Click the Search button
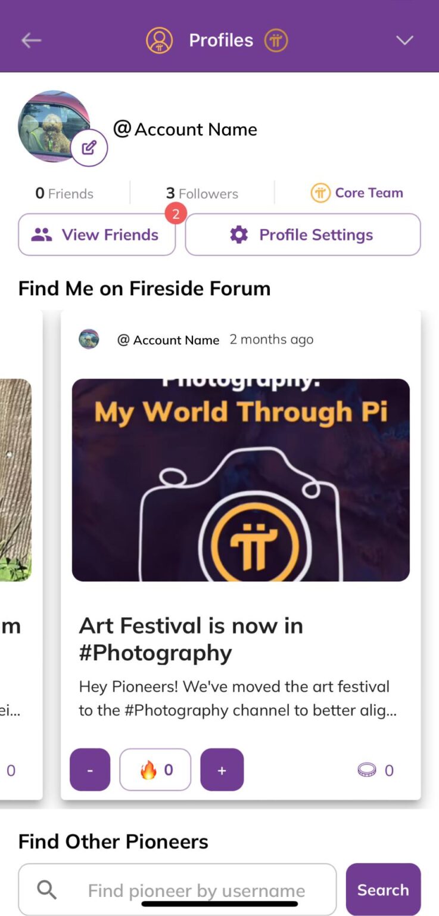439x916 pixels. click(383, 889)
